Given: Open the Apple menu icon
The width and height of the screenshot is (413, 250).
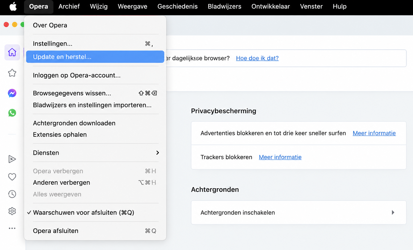Looking at the screenshot, I should tap(13, 6).
